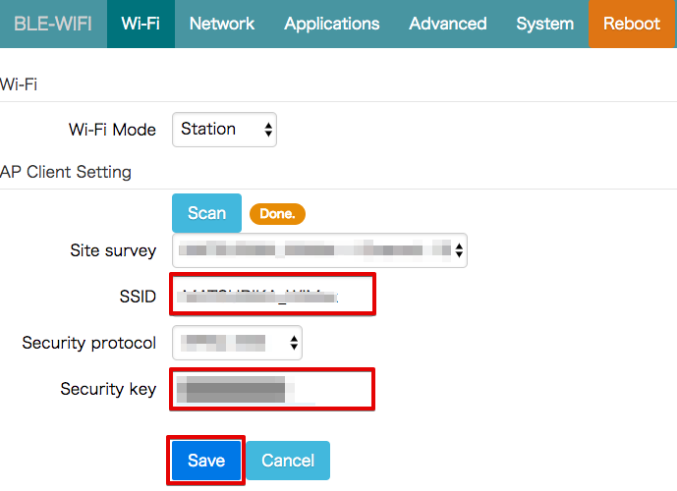Click the Scan button
Image resolution: width=677 pixels, height=491 pixels.
[206, 213]
